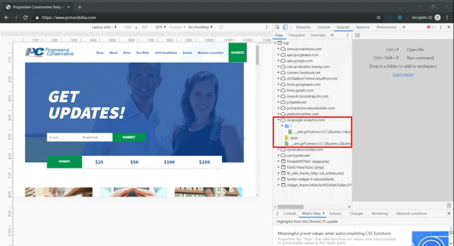Click the E-mail input field
Viewport: 454px width, 246px height.
(63, 137)
